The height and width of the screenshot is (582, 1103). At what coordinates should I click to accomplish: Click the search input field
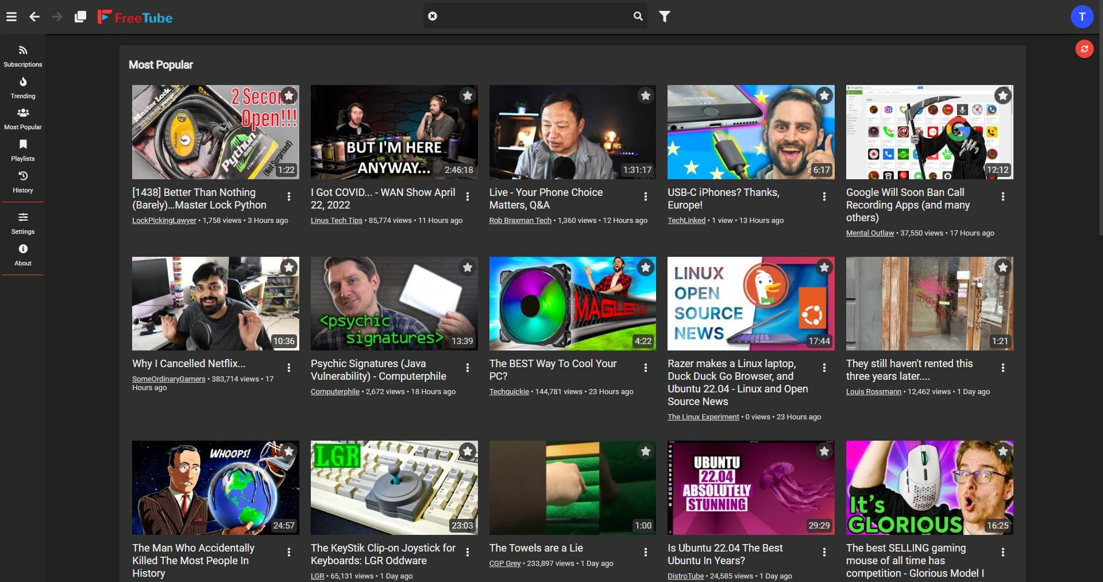(534, 16)
